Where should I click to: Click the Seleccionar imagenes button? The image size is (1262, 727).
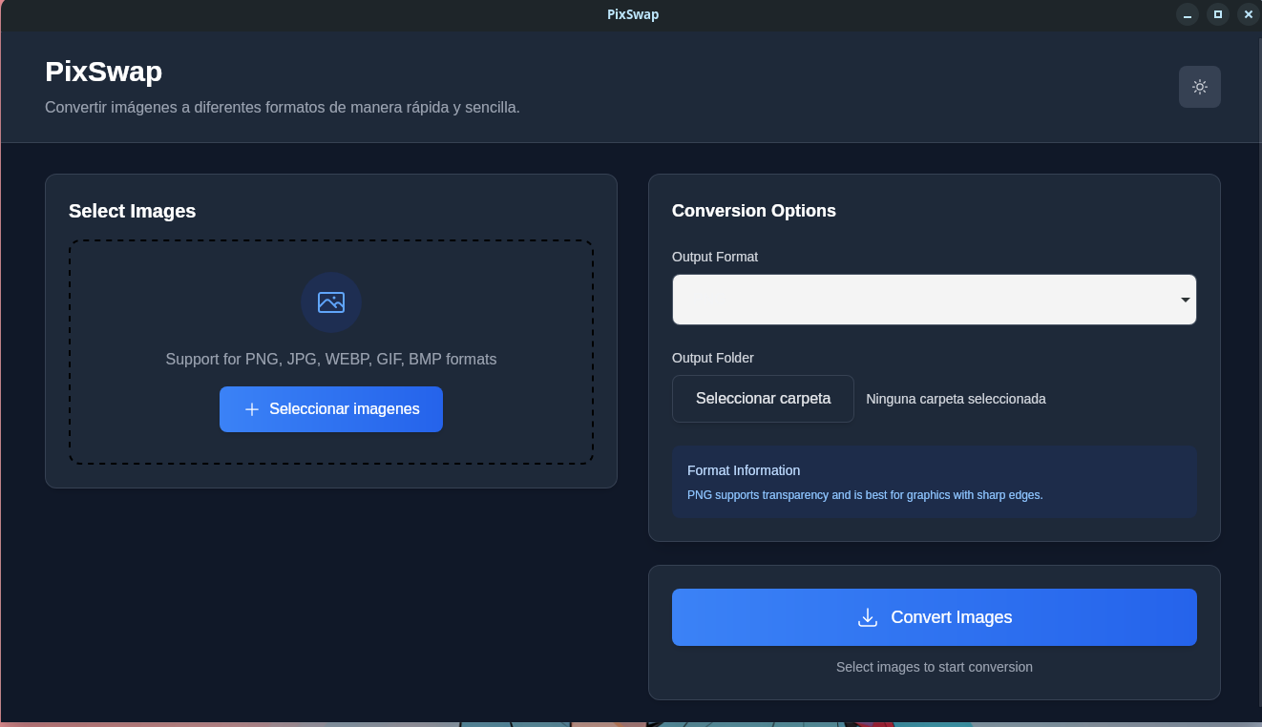[331, 409]
